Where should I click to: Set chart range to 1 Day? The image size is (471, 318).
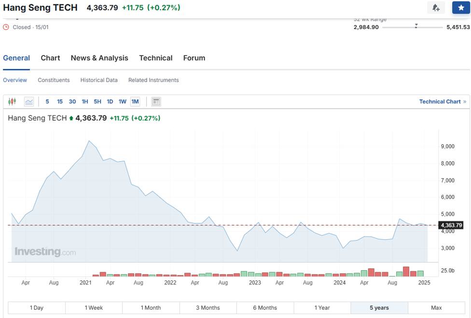37,308
